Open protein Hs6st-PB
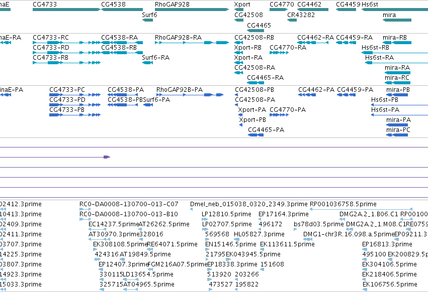This screenshot has height=292, width=428. [384, 100]
